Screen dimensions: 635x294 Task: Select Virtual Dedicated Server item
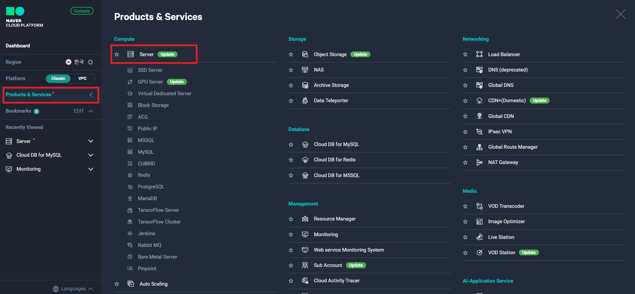pos(165,94)
